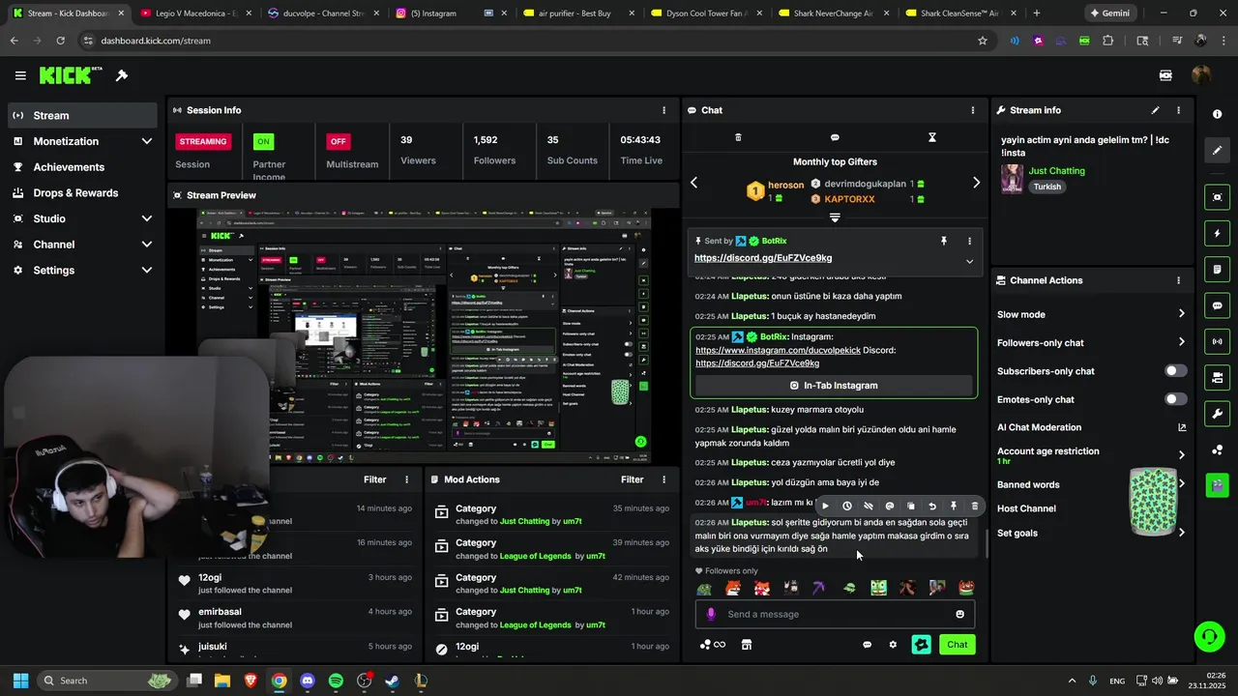Image resolution: width=1238 pixels, height=696 pixels.
Task: Open instagram.com/ducvolpekick link in chat
Action: [x=778, y=350]
